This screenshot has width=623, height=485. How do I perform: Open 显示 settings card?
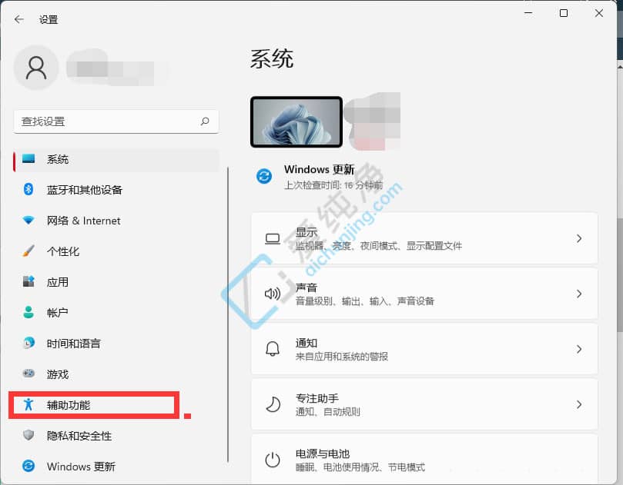424,238
